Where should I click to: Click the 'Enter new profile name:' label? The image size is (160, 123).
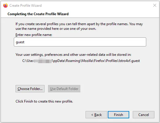34,35
